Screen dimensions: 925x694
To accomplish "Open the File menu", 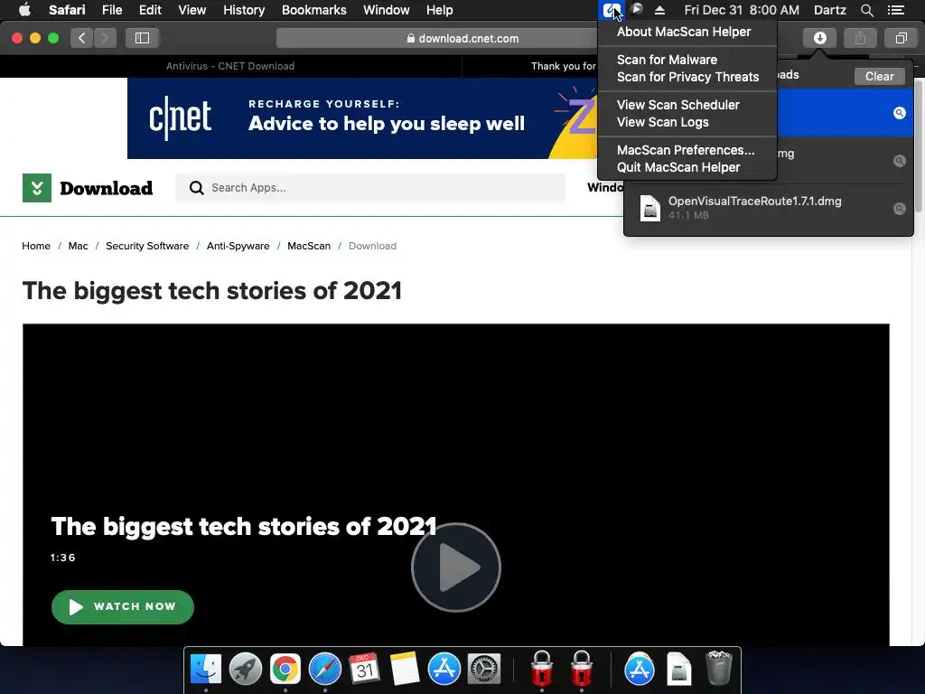I will click(111, 10).
